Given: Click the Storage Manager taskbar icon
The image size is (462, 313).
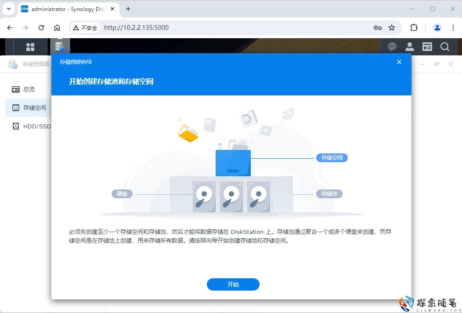Looking at the screenshot, I should tap(60, 46).
